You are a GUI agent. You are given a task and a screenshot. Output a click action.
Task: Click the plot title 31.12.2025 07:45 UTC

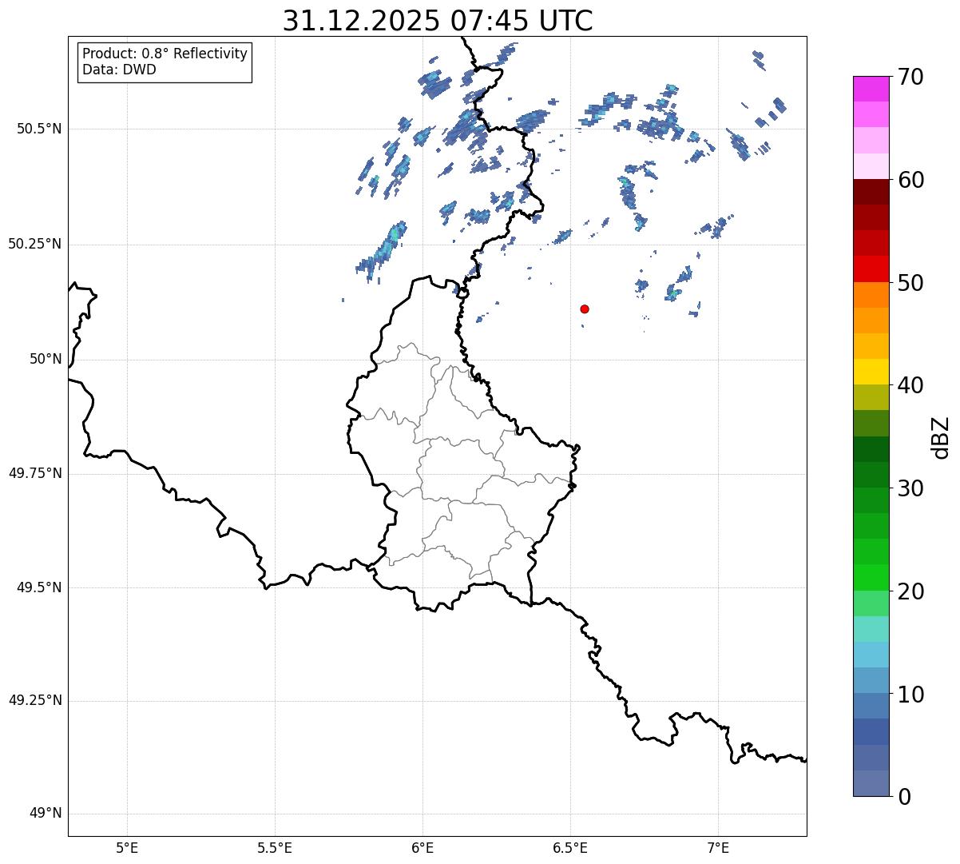(438, 21)
